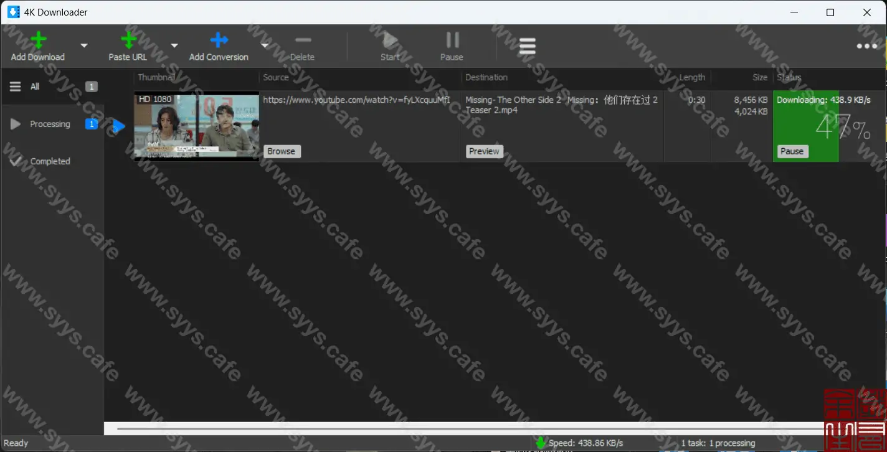Expand the Add Conversion dropdown arrow
This screenshot has width=887, height=452.
264,45
